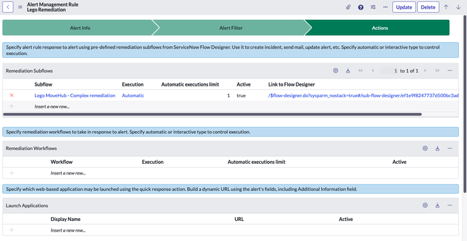Open the form context menu icon
Image resolution: width=467 pixels, height=241 pixels.
(x=20, y=7)
